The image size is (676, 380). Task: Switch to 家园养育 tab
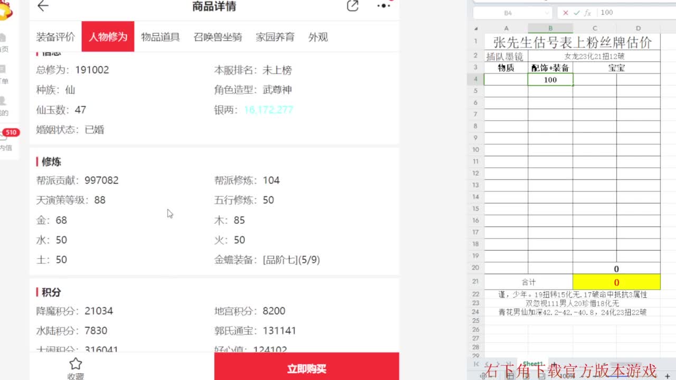(x=275, y=37)
